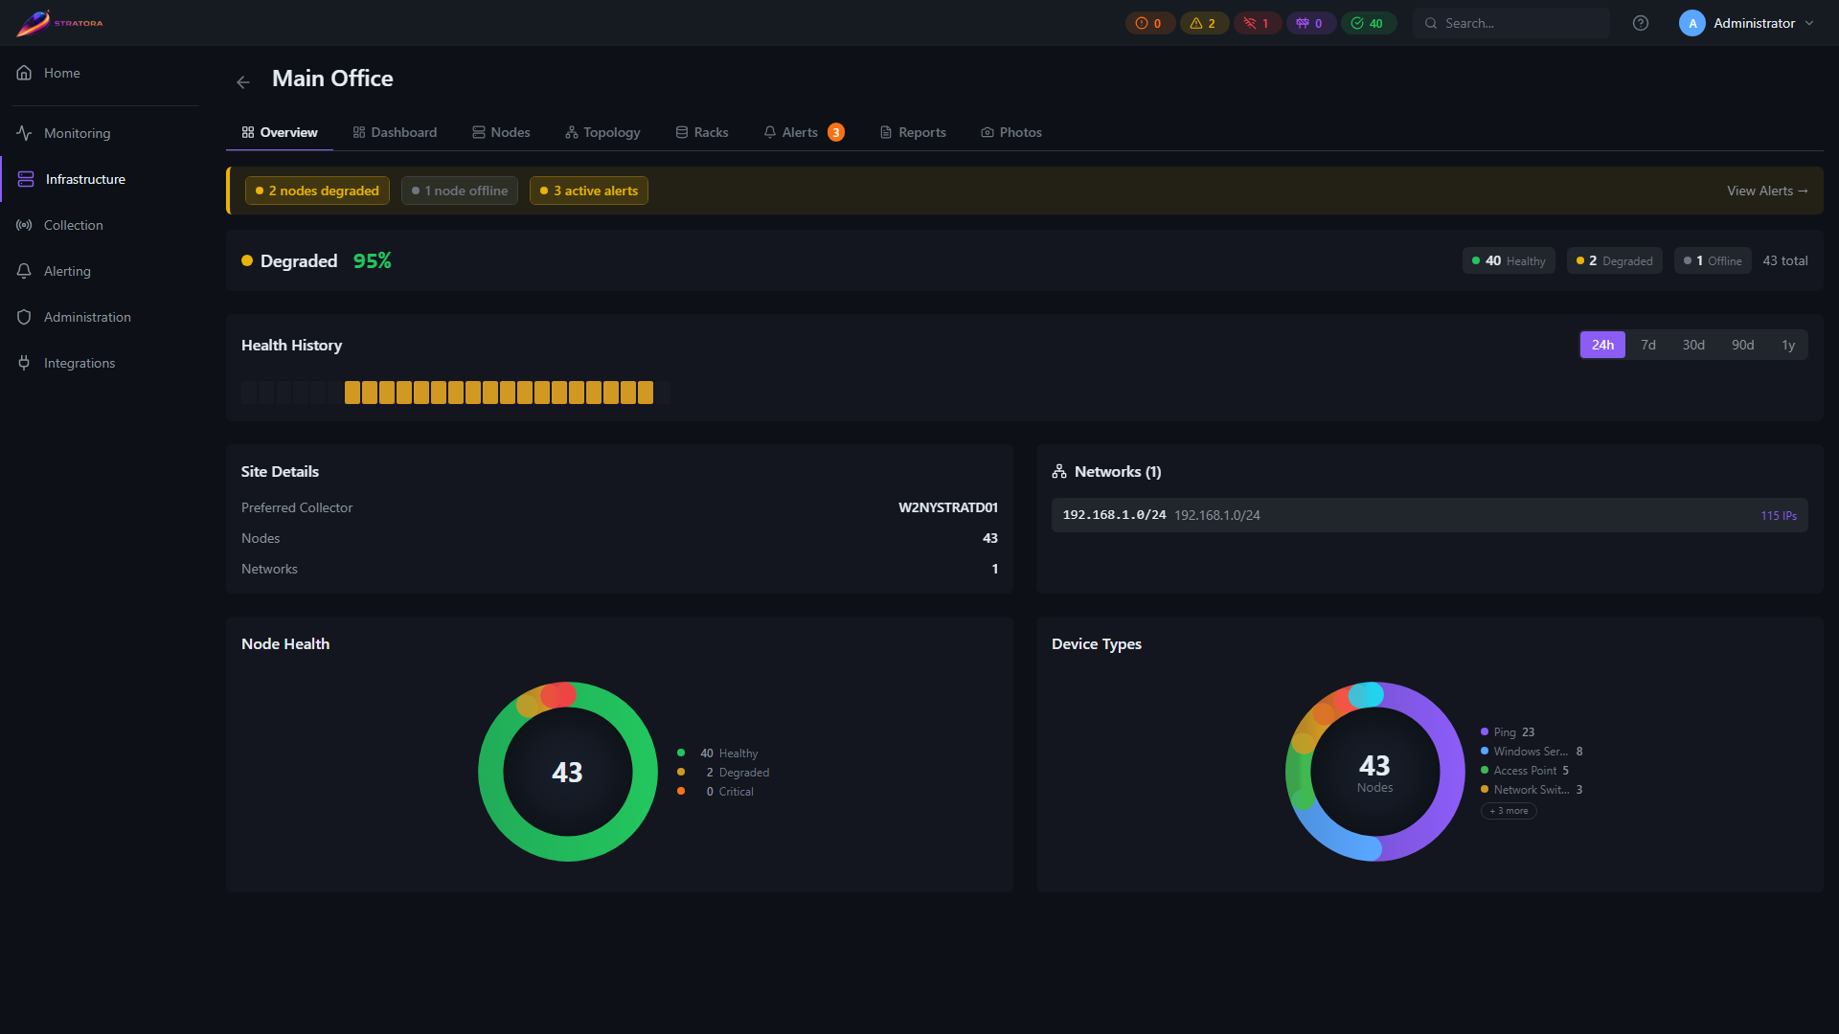Screen dimensions: 1839x1034
Task: Click the 1 Offline status pill
Action: [x=1713, y=260]
